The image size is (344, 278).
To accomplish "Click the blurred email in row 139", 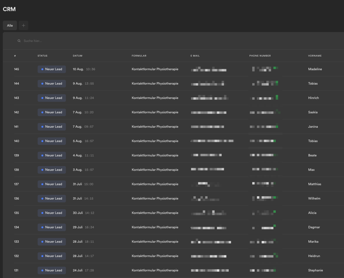I will click(206, 155).
